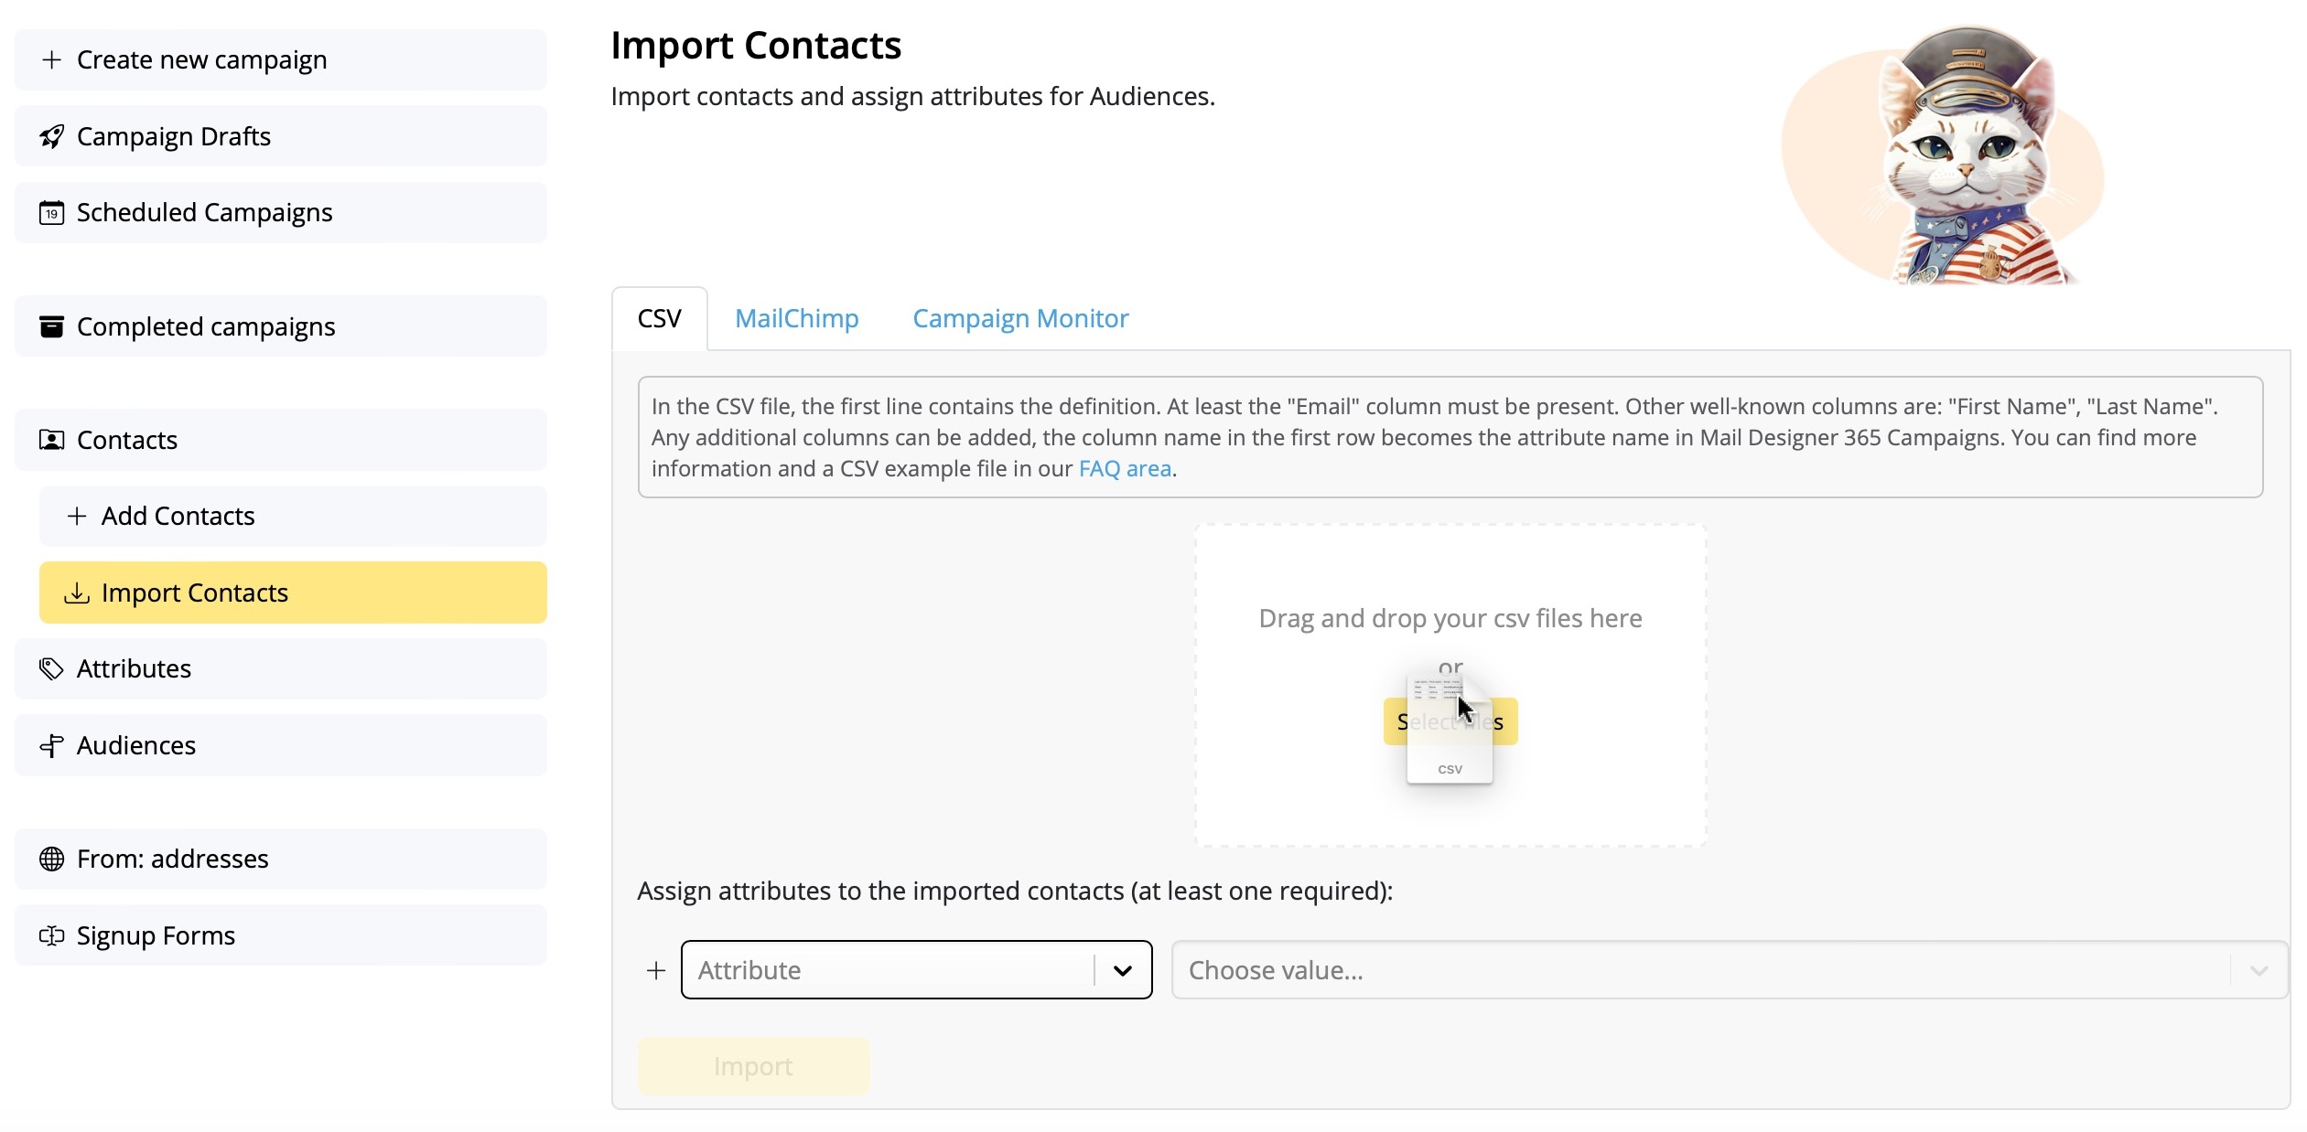Click the Attributes sidebar icon
Screen dimensions: 2307x1132
click(x=50, y=667)
